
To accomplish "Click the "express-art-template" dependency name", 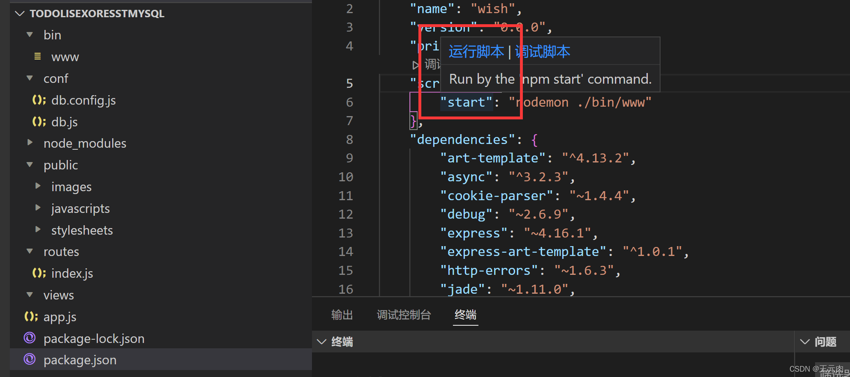I will 523,251.
